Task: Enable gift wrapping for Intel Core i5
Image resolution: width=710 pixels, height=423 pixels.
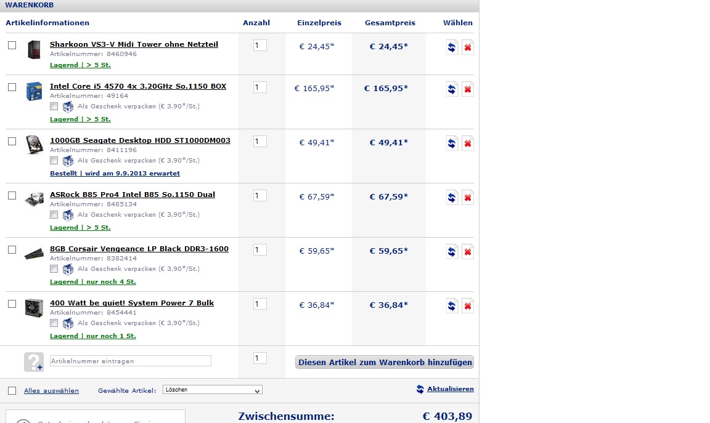Action: (54, 107)
